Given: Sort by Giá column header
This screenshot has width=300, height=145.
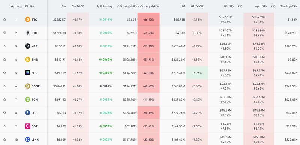Looking at the screenshot, I should point(64,6).
